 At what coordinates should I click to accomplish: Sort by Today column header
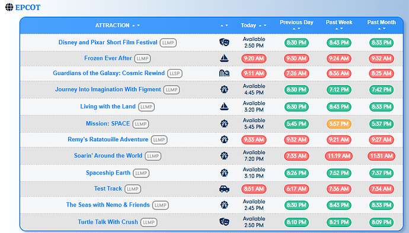[x=254, y=25]
